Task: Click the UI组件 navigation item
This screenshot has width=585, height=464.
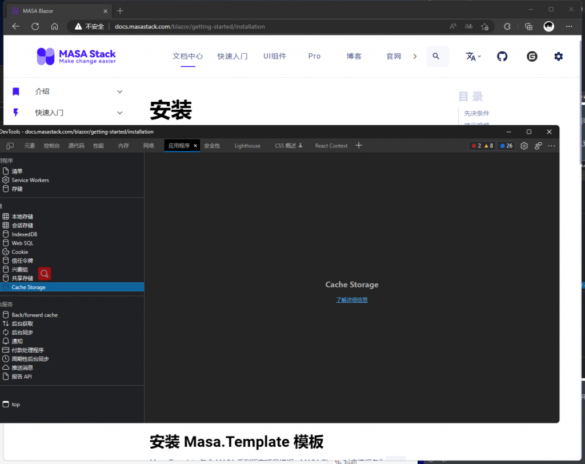Action: [275, 56]
